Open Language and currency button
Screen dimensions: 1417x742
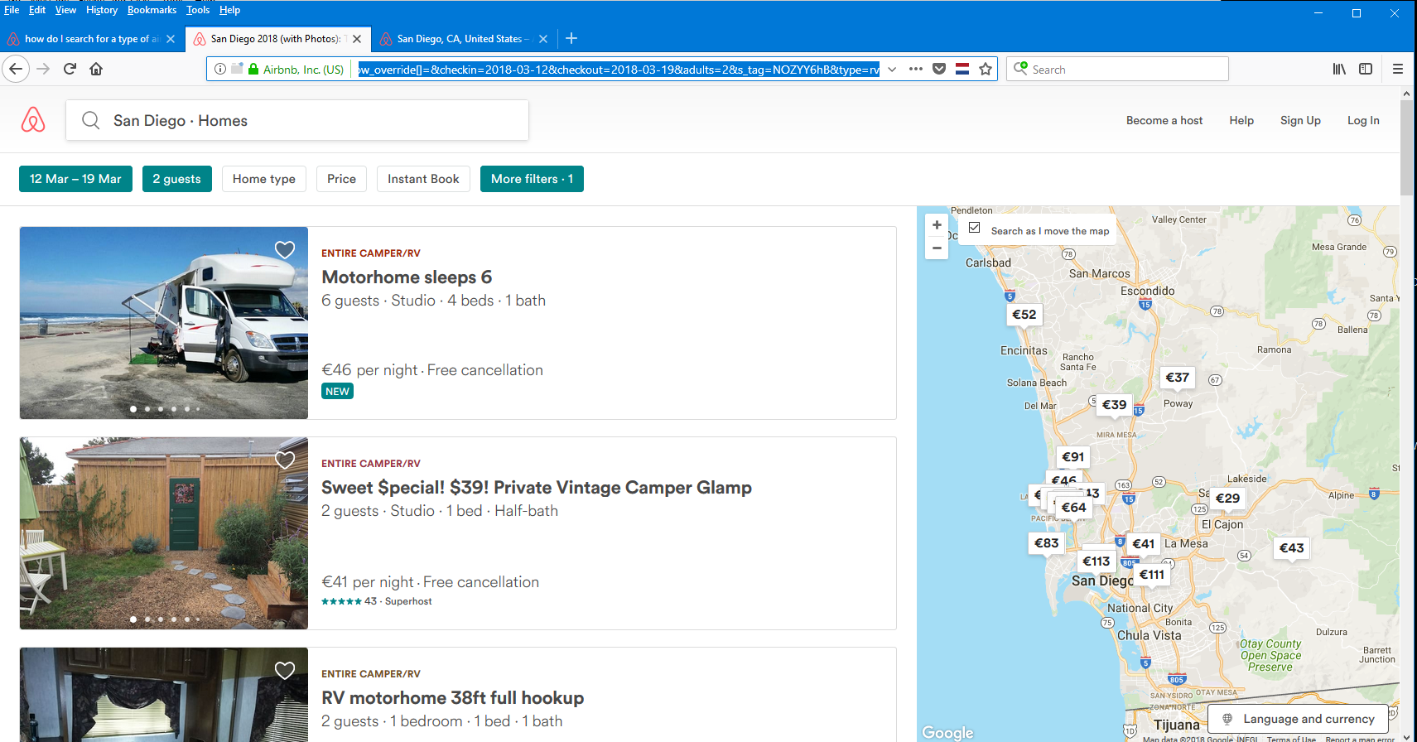tap(1299, 719)
